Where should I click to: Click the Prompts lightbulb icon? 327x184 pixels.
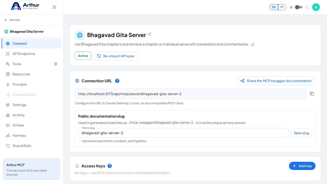(8, 84)
